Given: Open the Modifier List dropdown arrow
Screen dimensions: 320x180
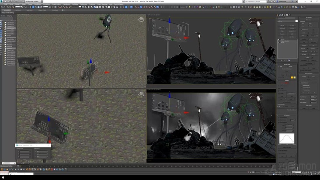Looking at the screenshot, I should click(296, 21).
